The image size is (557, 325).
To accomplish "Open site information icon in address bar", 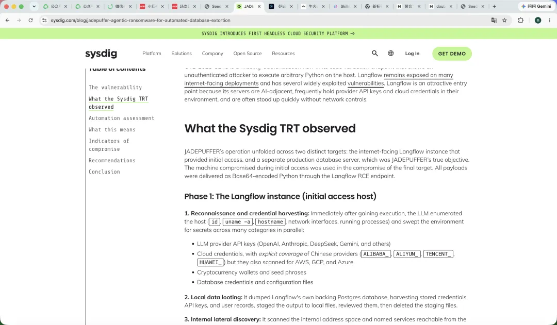I will pyautogui.click(x=44, y=20).
